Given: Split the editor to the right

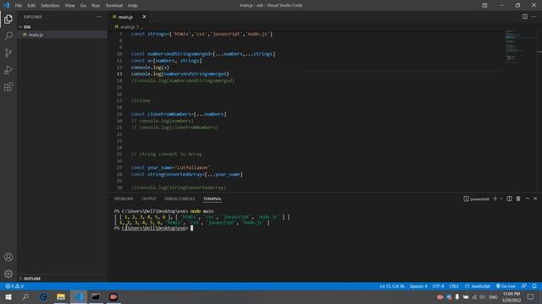Looking at the screenshot, I should (x=525, y=17).
